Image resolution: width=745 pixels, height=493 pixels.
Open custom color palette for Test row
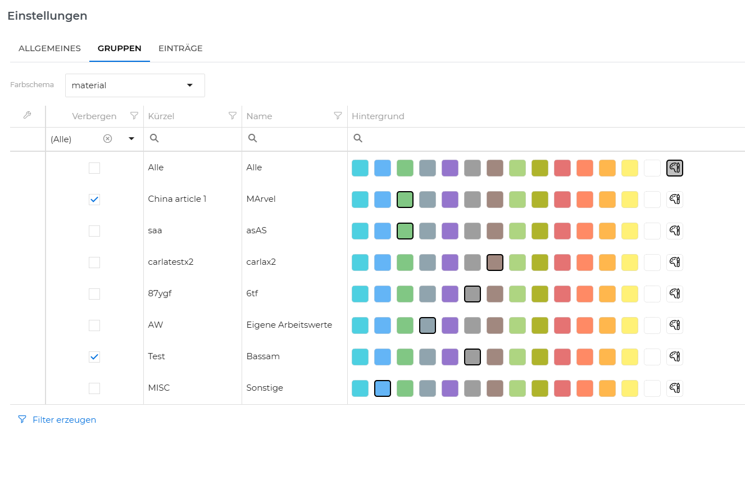coord(675,357)
